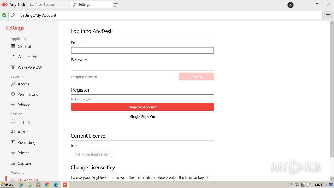Launch Internet Explorer from taskbar

click(x=21, y=185)
